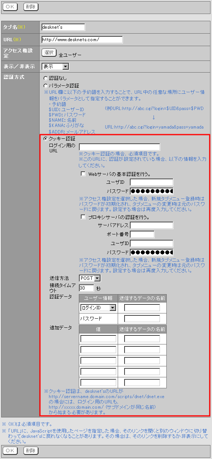The height and width of the screenshot is (459, 212).
Task: Select the パラメータ認証 radio button
Action: (x=46, y=86)
